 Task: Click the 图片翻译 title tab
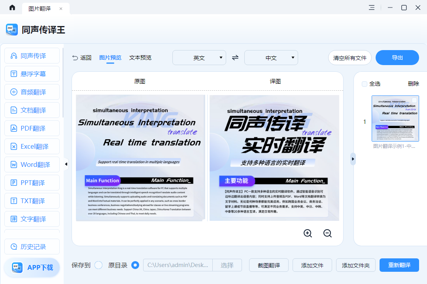(x=46, y=9)
